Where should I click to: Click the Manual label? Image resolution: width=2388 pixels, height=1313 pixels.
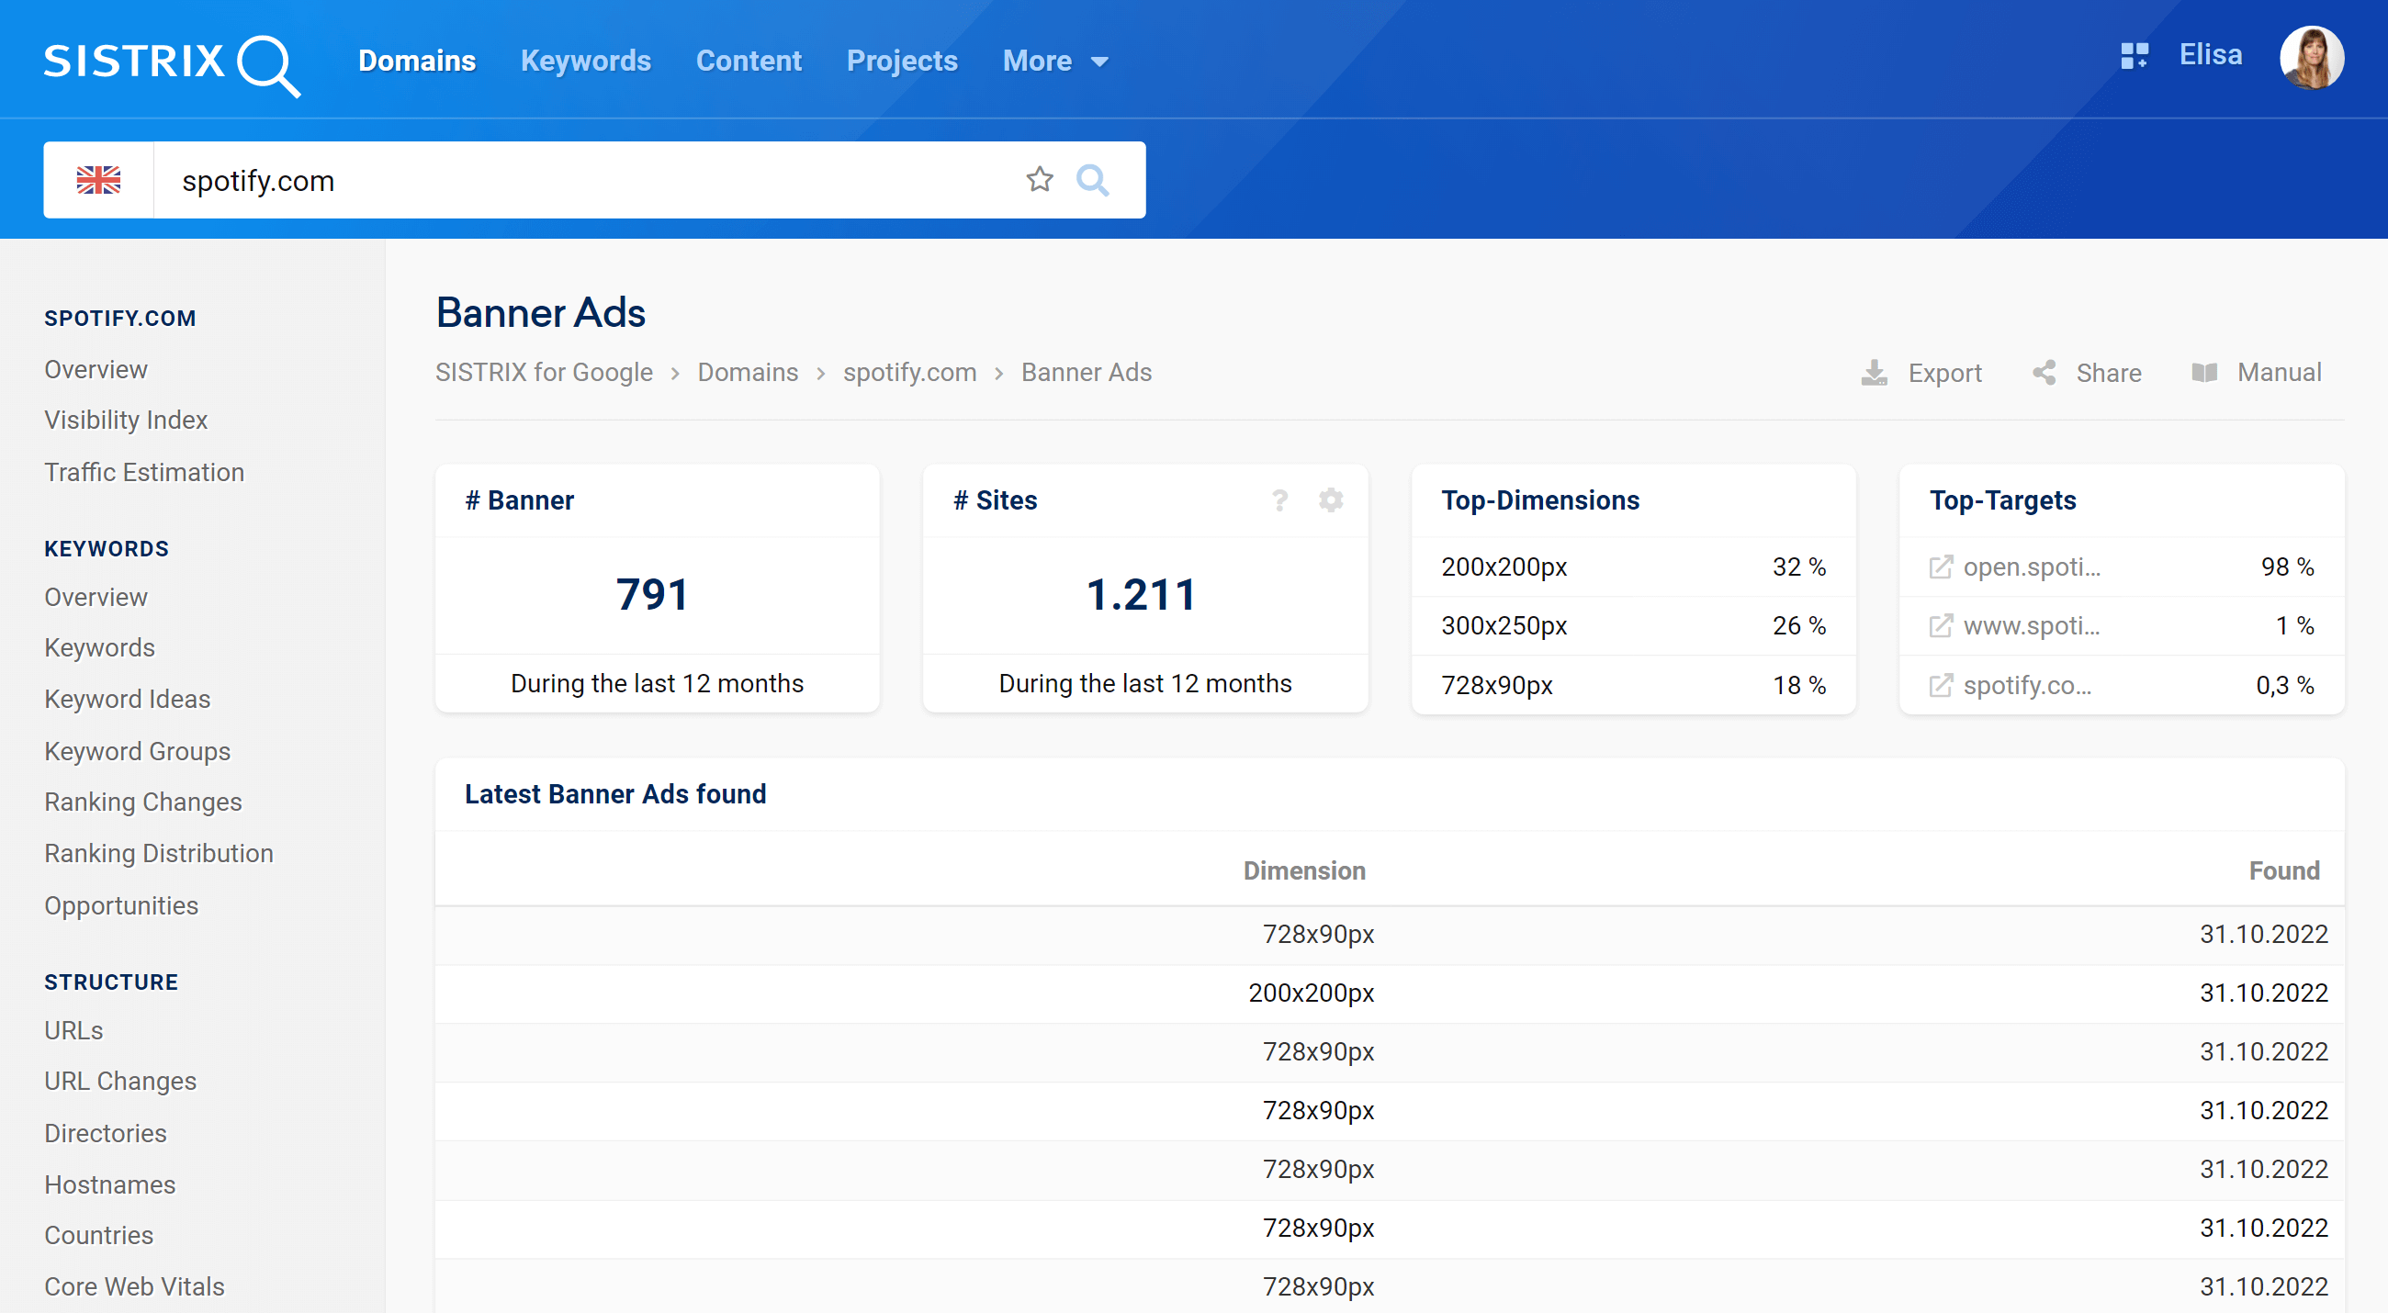click(2280, 373)
